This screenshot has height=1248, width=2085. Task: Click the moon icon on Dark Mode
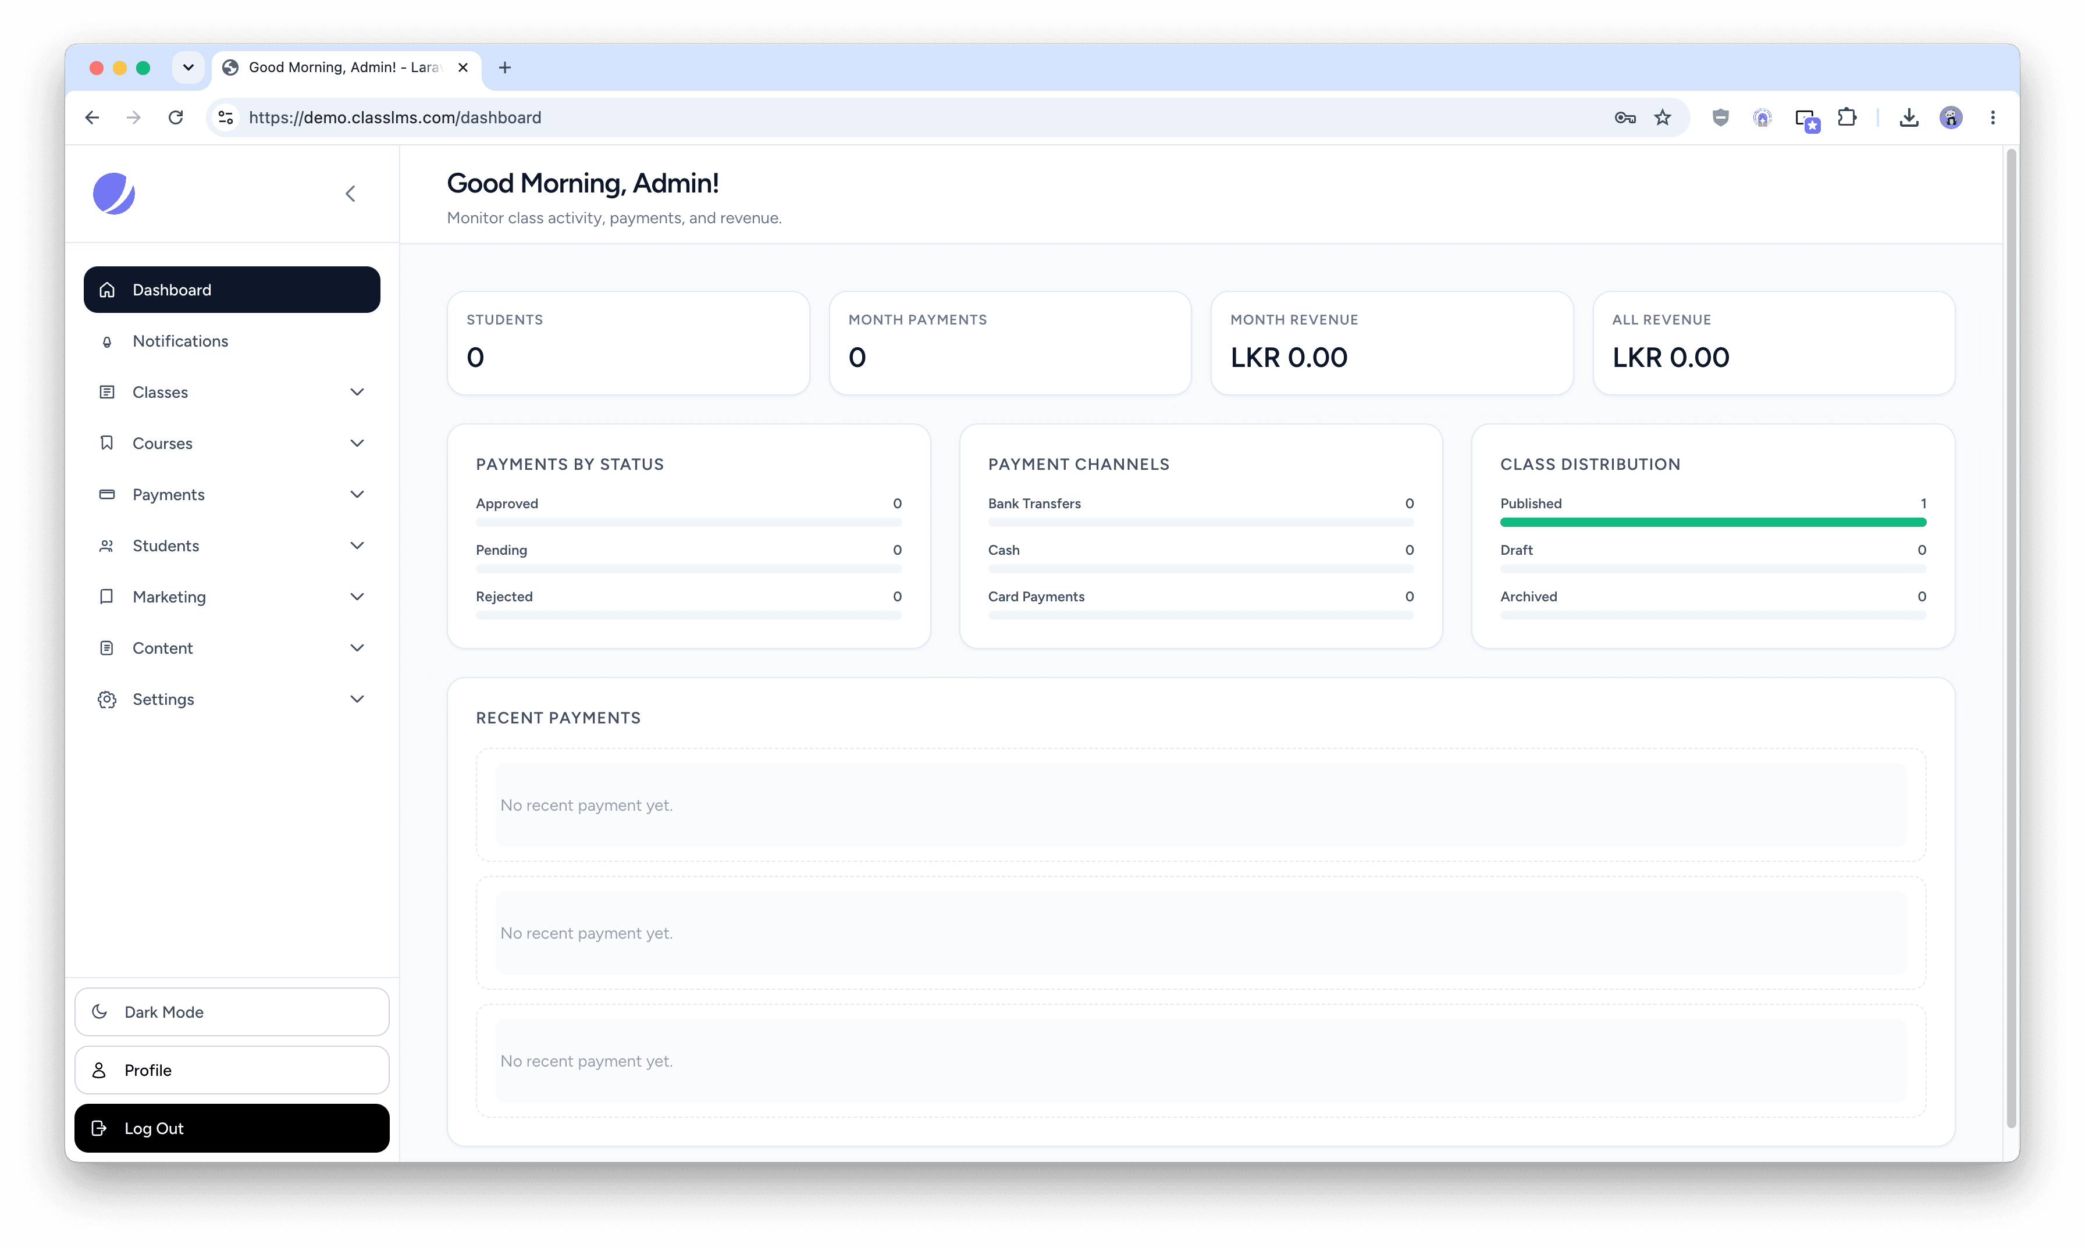[x=99, y=1012]
